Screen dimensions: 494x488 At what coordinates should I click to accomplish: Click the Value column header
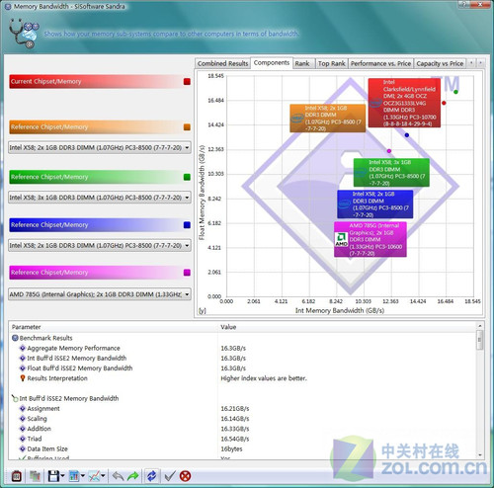347,327
